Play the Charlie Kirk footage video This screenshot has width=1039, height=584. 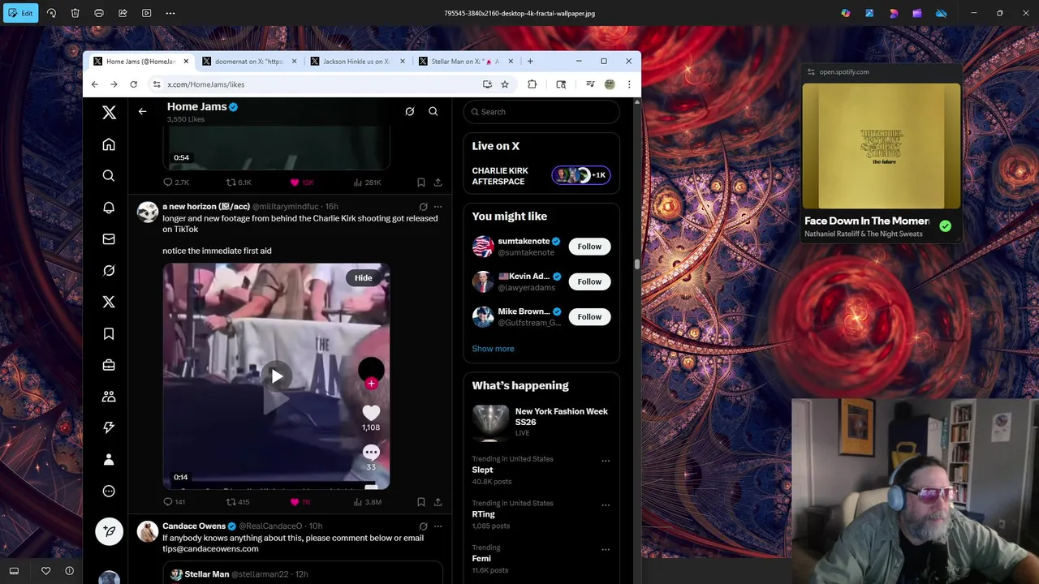(x=276, y=376)
